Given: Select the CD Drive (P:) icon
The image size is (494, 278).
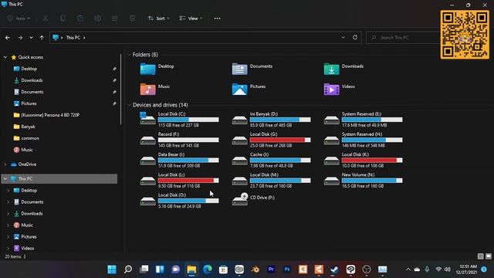Looking at the screenshot, I should [x=240, y=199].
